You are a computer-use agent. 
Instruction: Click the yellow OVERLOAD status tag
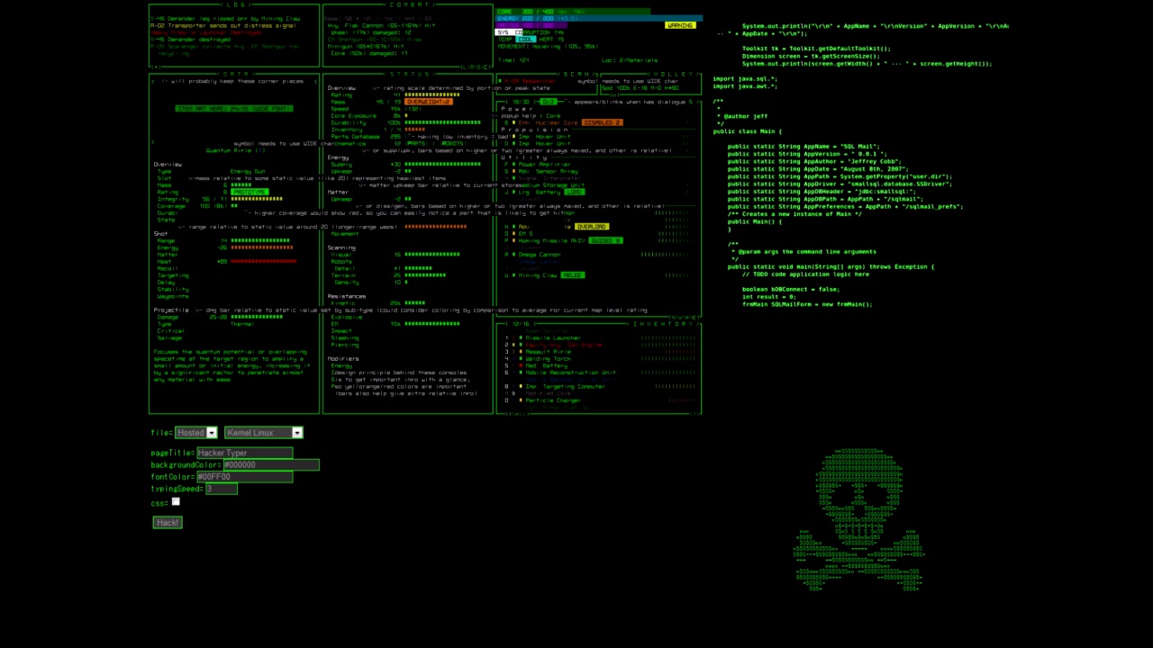coord(592,227)
